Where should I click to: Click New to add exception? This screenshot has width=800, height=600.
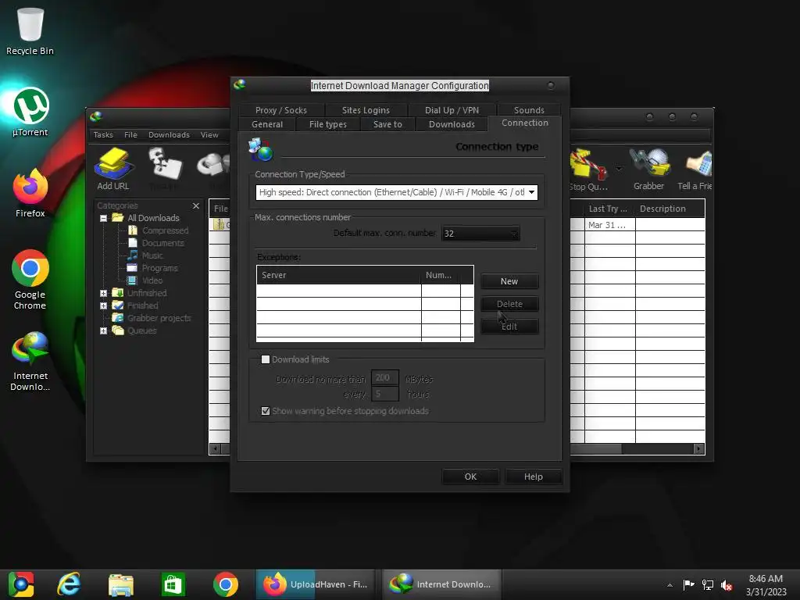click(509, 281)
